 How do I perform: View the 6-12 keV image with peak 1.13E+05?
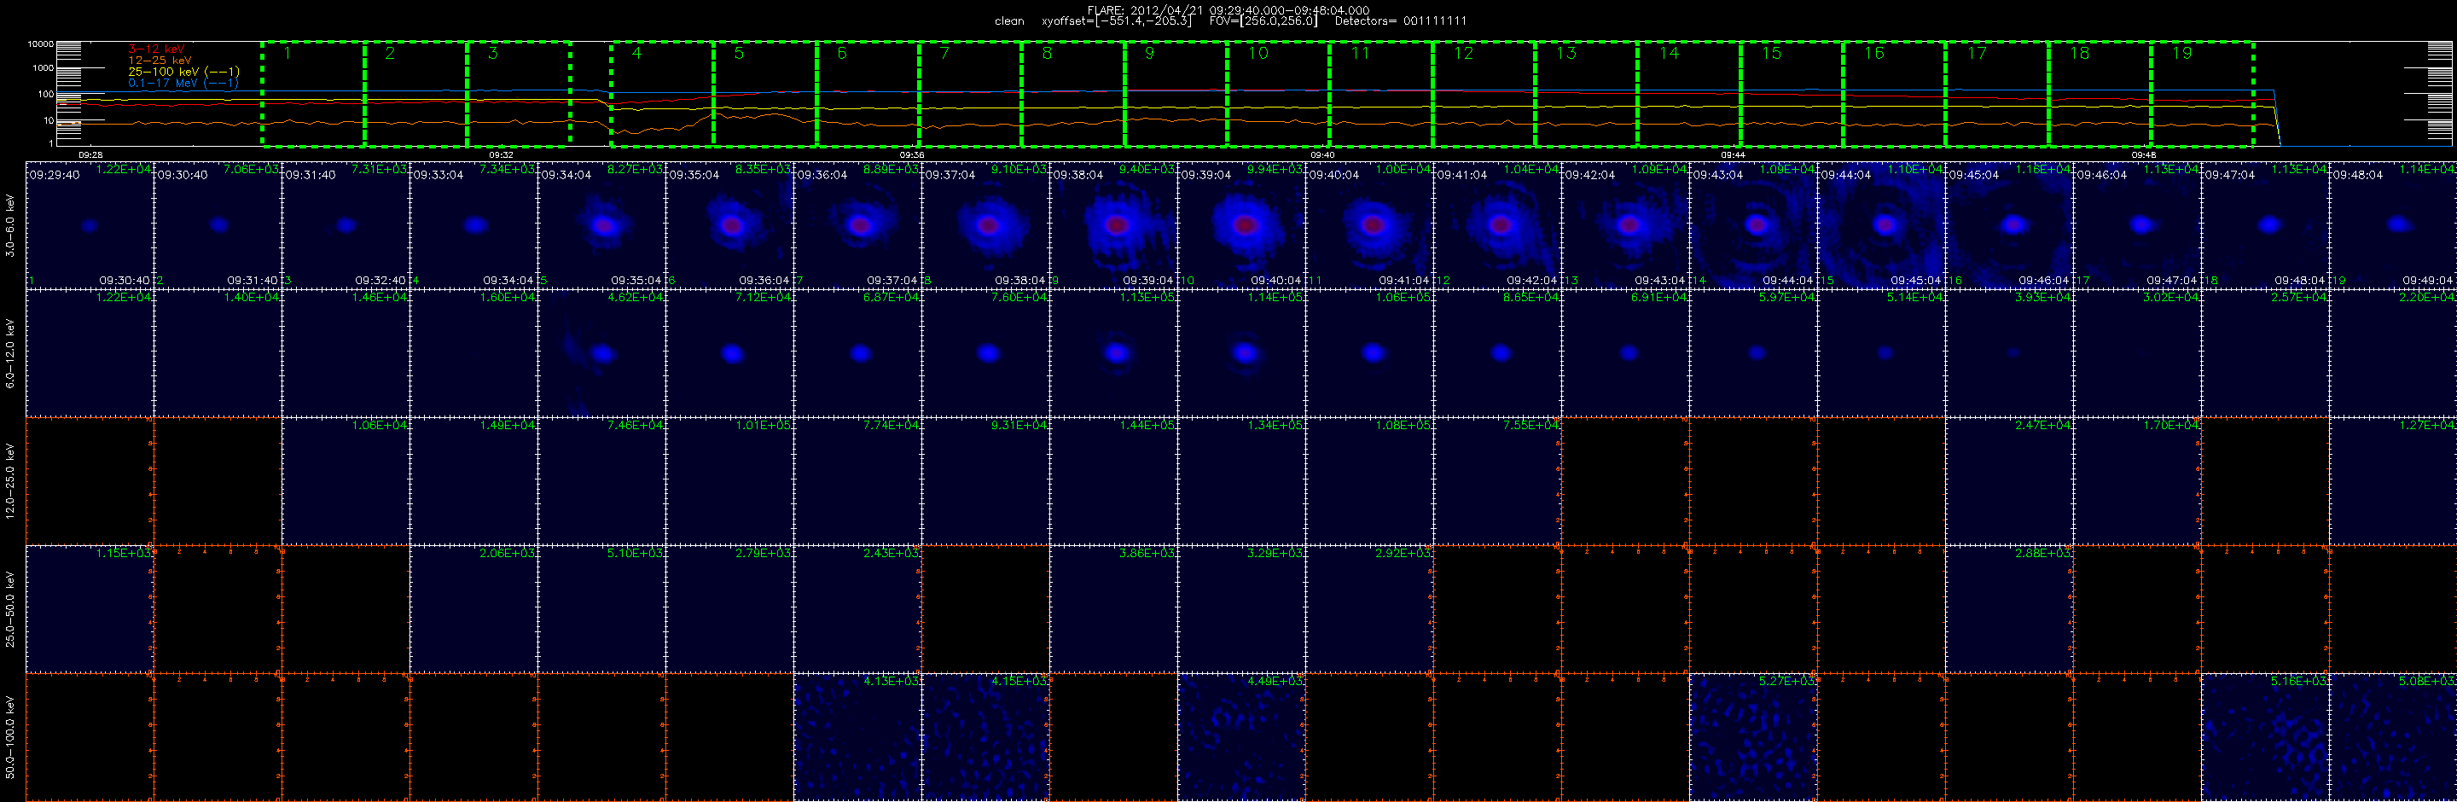[1114, 353]
